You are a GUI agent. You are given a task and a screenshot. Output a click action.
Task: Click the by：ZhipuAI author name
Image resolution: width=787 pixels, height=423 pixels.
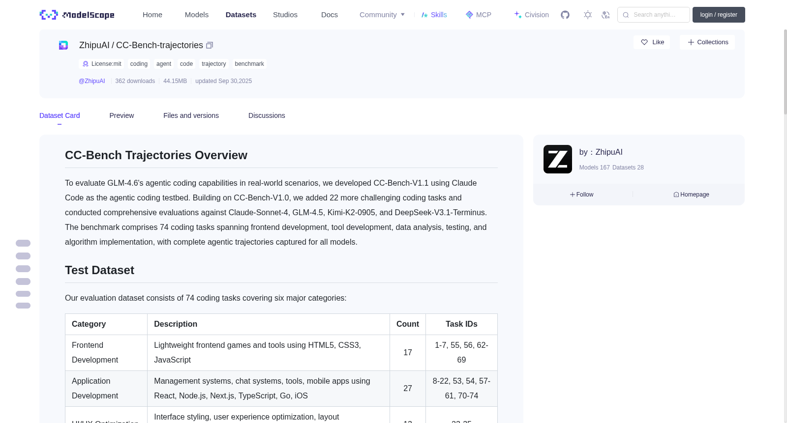coord(601,152)
